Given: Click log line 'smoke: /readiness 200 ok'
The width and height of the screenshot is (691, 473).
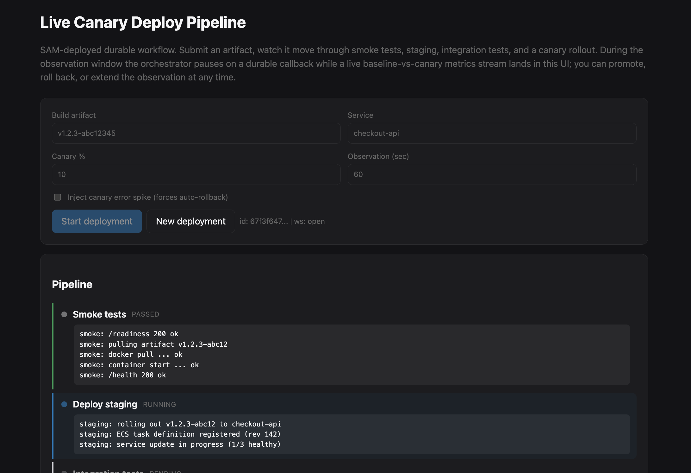Looking at the screenshot, I should pos(129,334).
